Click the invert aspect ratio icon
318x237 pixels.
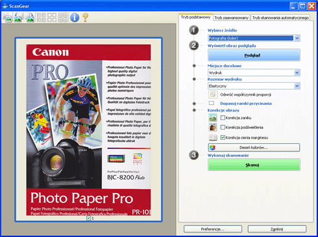213,95
